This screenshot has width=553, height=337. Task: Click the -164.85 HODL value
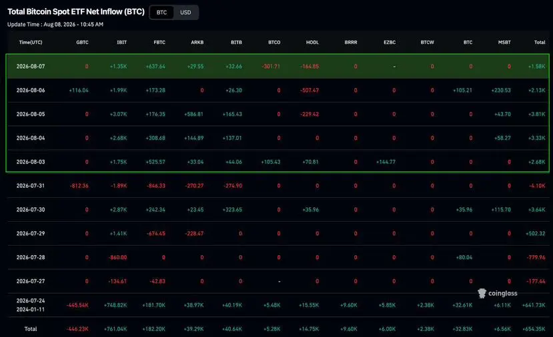pyautogui.click(x=310, y=66)
